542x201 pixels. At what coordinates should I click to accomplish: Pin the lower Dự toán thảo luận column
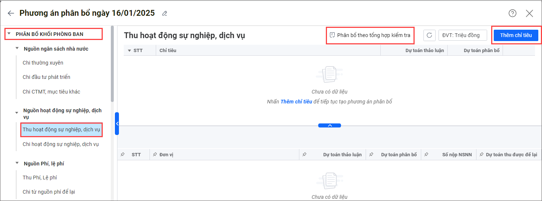point(304,155)
